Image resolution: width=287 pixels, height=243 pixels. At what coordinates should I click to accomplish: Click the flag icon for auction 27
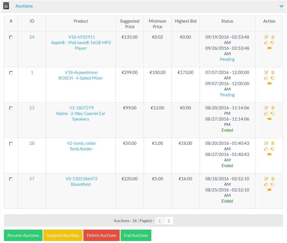tap(269, 190)
